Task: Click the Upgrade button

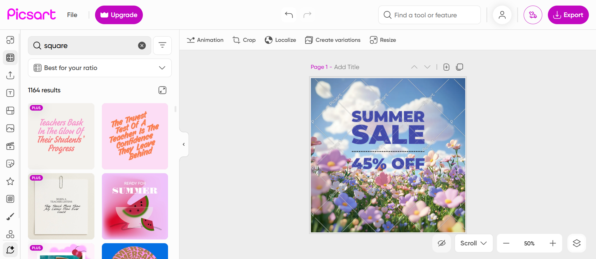Action: (x=119, y=15)
